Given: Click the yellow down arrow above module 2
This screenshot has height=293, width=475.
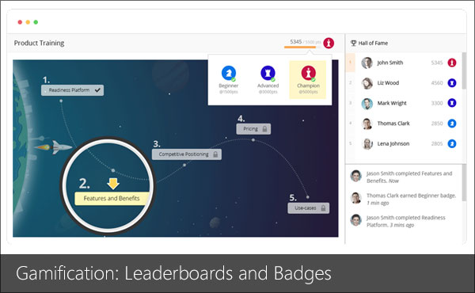Looking at the screenshot, I should pos(113,184).
